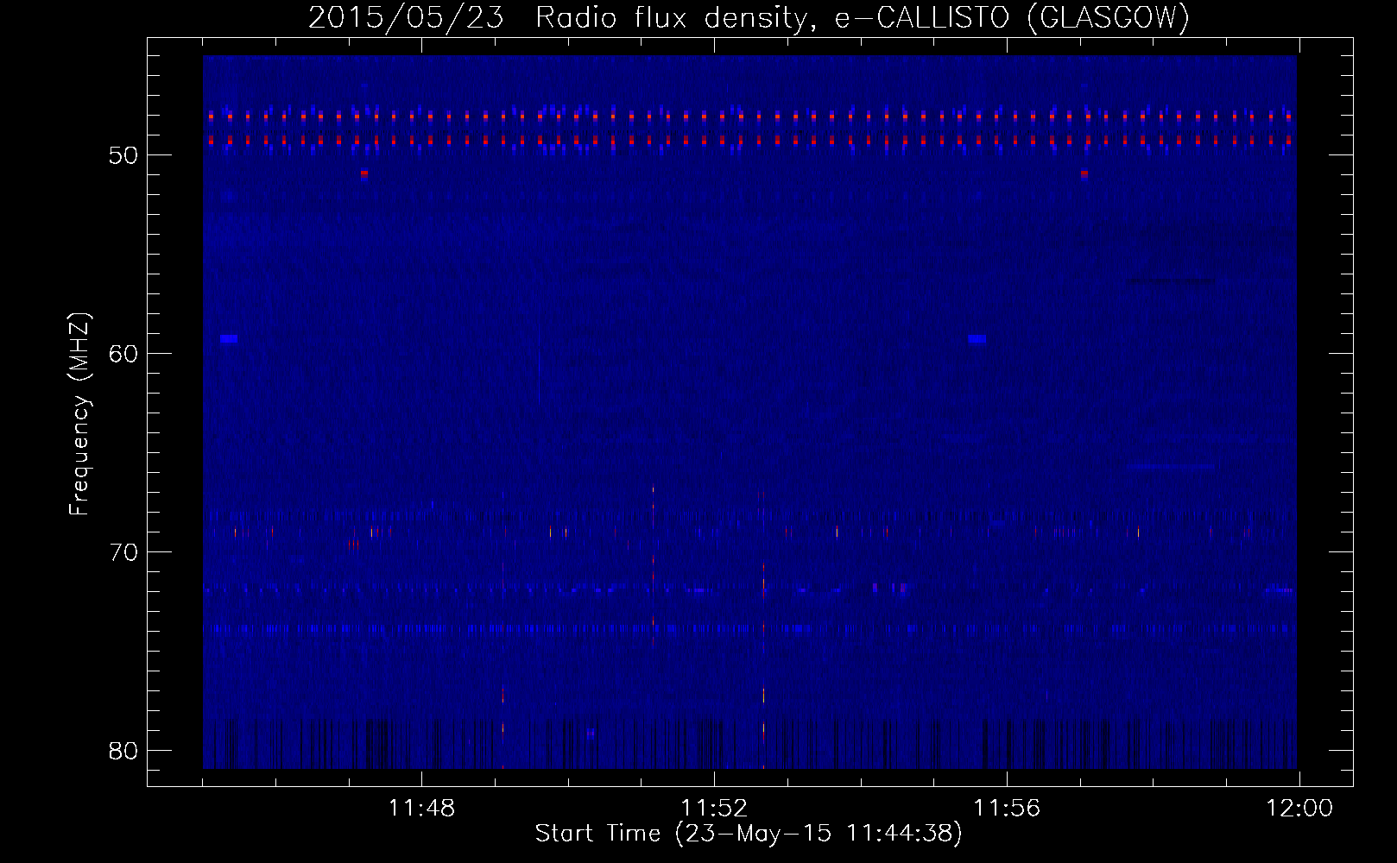Click the '60' frequency tick label
The height and width of the screenshot is (863, 1397).
124,354
